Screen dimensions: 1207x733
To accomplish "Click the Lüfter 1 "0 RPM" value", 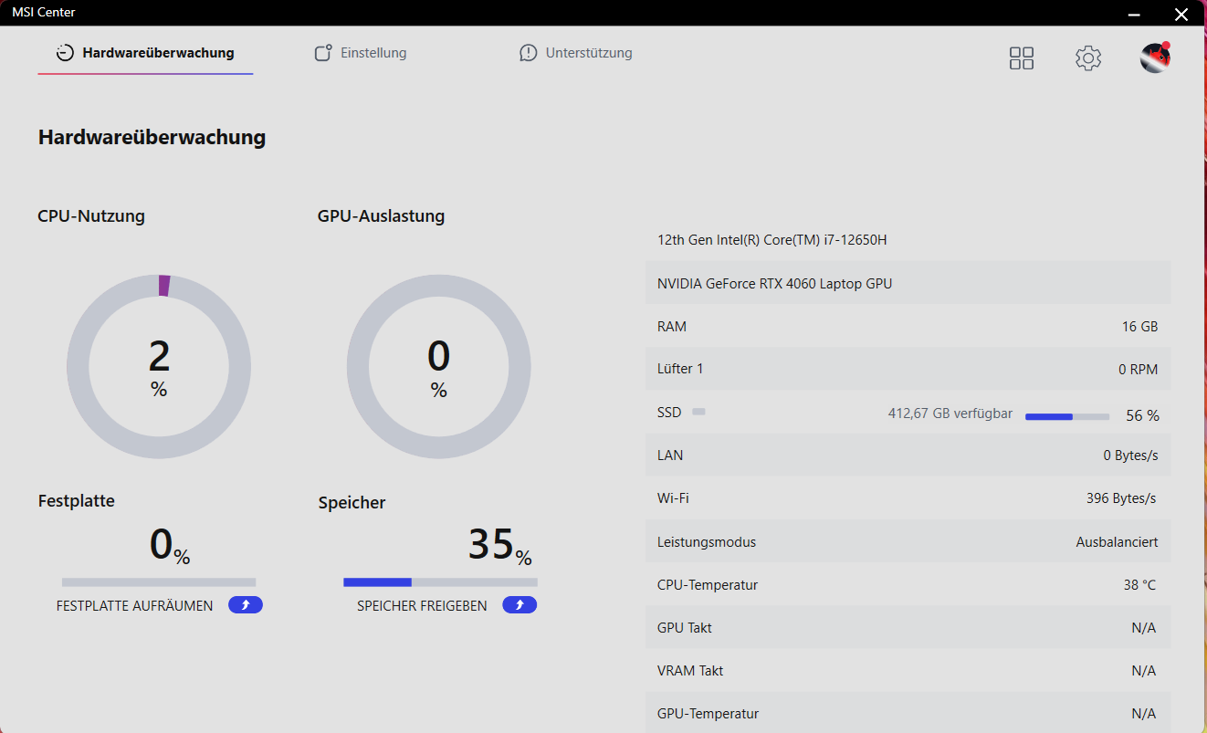I will (1138, 370).
